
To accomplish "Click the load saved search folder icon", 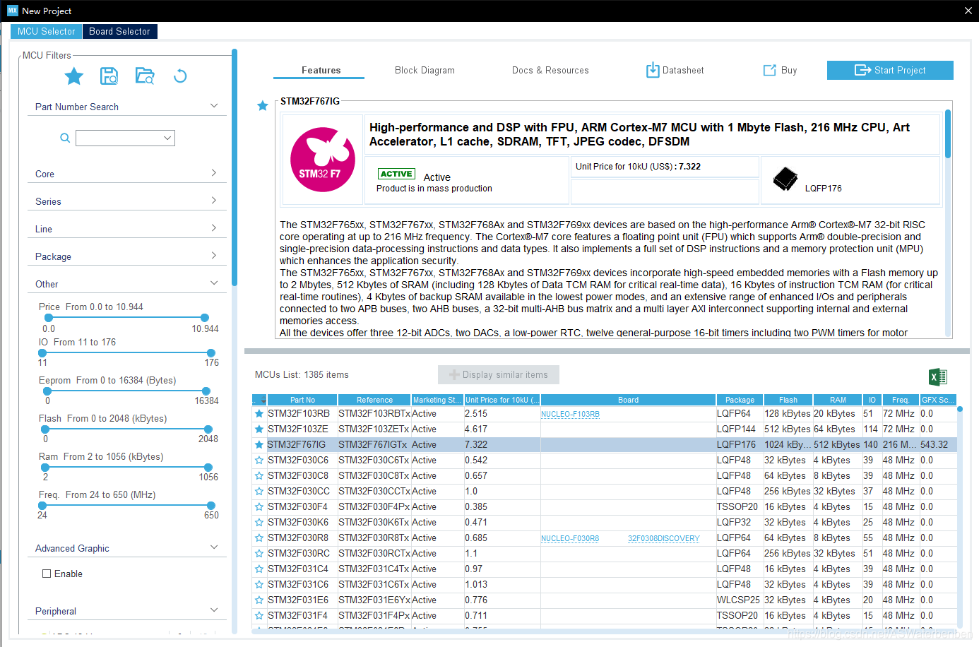I will point(145,76).
